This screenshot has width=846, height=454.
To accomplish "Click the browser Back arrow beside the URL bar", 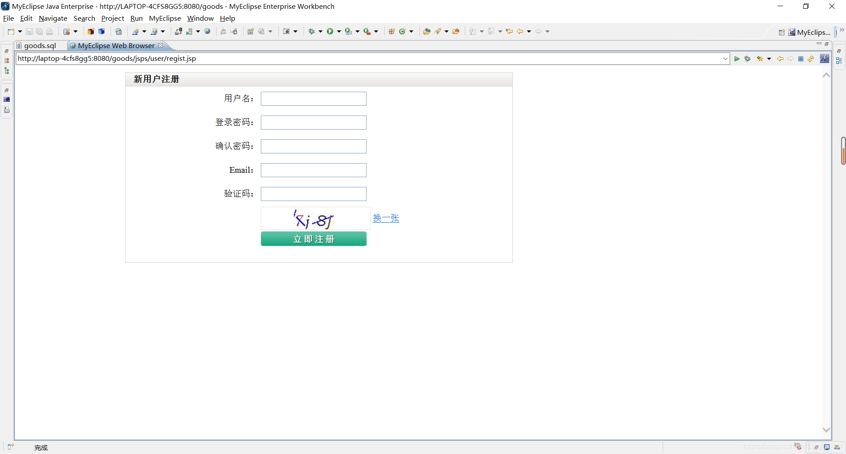I will [780, 59].
